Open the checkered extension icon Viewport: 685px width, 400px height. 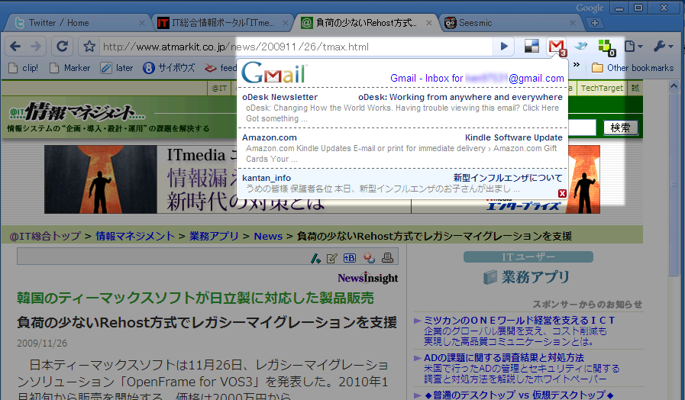(x=532, y=47)
